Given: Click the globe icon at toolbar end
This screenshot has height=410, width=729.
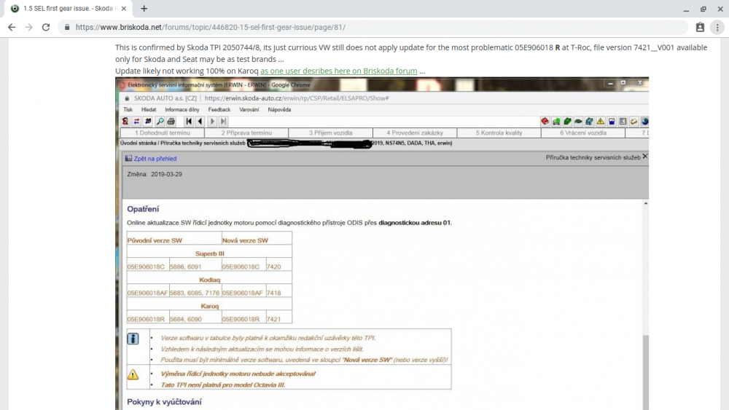Looking at the screenshot, I should pos(645,122).
